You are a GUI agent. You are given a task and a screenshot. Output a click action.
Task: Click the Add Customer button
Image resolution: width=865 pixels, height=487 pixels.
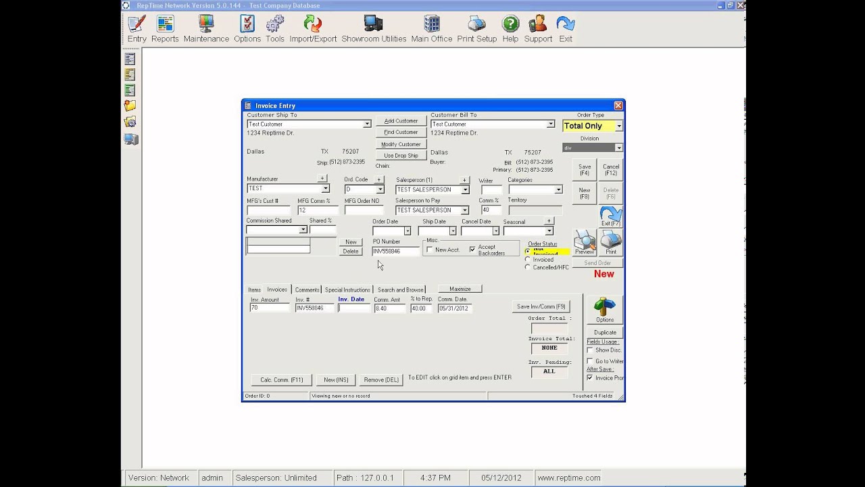pyautogui.click(x=401, y=121)
